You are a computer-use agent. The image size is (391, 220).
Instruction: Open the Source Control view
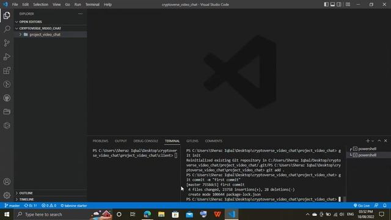click(x=7, y=43)
